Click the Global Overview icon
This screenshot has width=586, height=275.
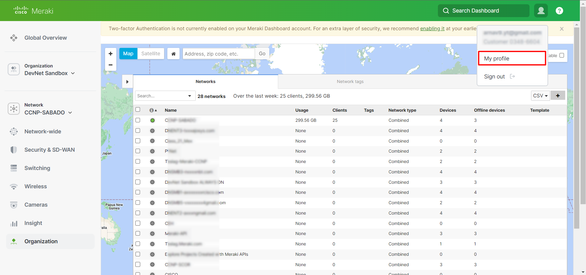pyautogui.click(x=14, y=38)
